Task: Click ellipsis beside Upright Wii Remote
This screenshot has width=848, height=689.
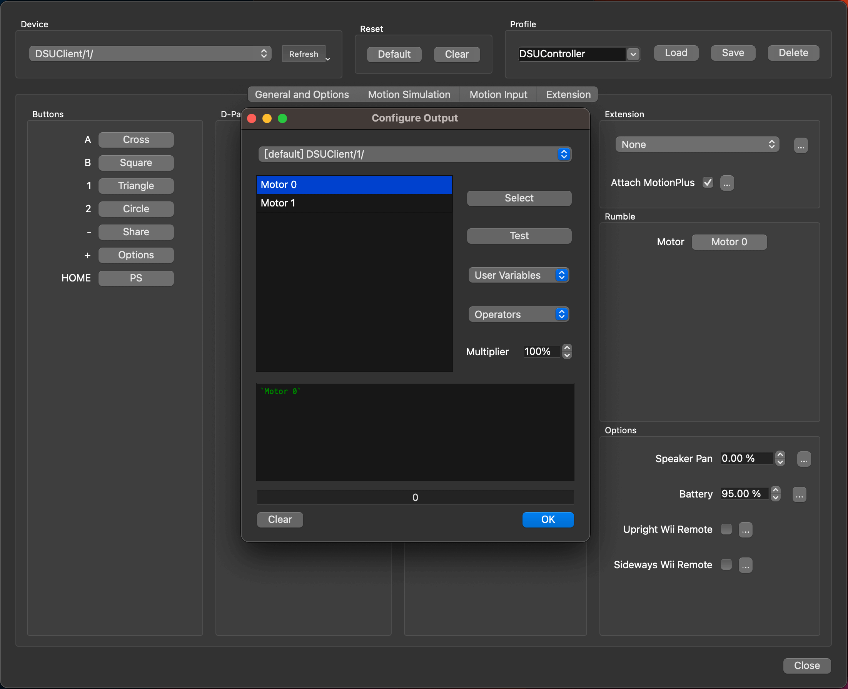Action: [x=745, y=529]
